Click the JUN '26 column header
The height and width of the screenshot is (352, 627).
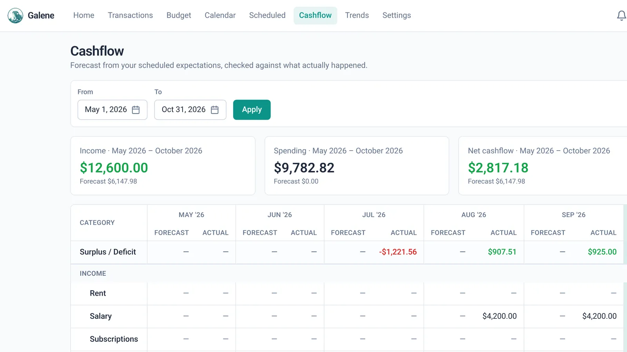280,215
